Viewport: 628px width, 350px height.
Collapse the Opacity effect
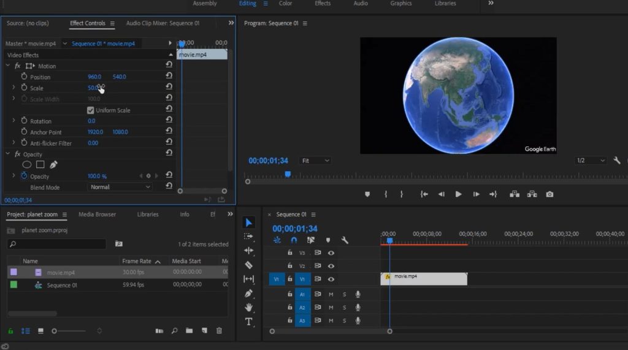click(7, 153)
